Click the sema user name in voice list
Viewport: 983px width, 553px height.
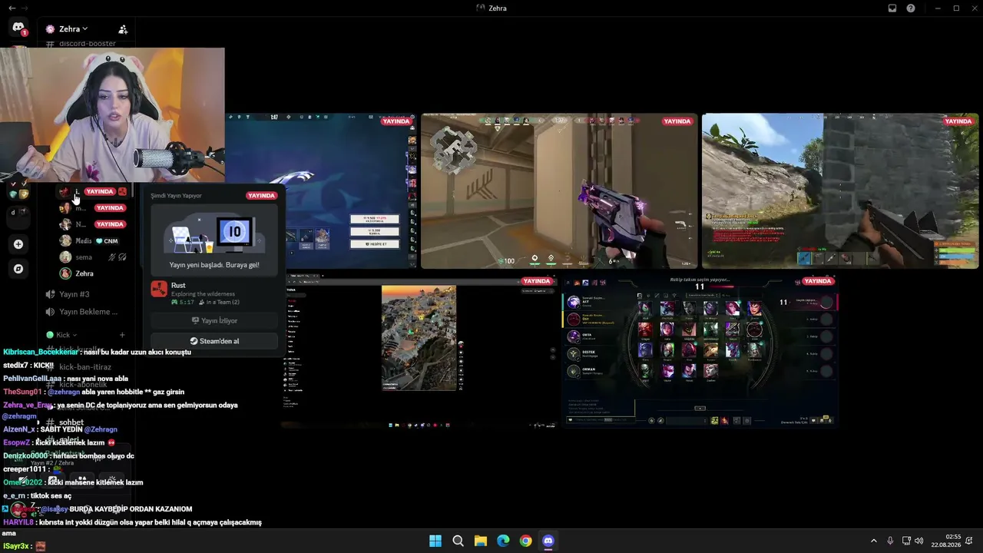[x=84, y=257]
